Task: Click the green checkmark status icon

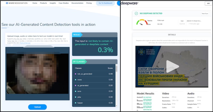Action: coord(136,13)
